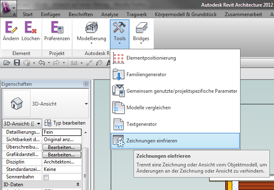Click Bearbeiten button for Grafikdarstellung

[x=62, y=155]
